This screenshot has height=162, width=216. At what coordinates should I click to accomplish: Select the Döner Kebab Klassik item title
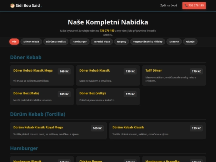pos(94,70)
